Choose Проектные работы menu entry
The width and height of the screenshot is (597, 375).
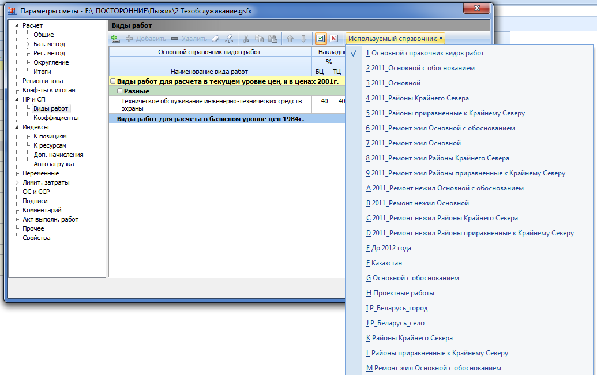click(x=400, y=293)
